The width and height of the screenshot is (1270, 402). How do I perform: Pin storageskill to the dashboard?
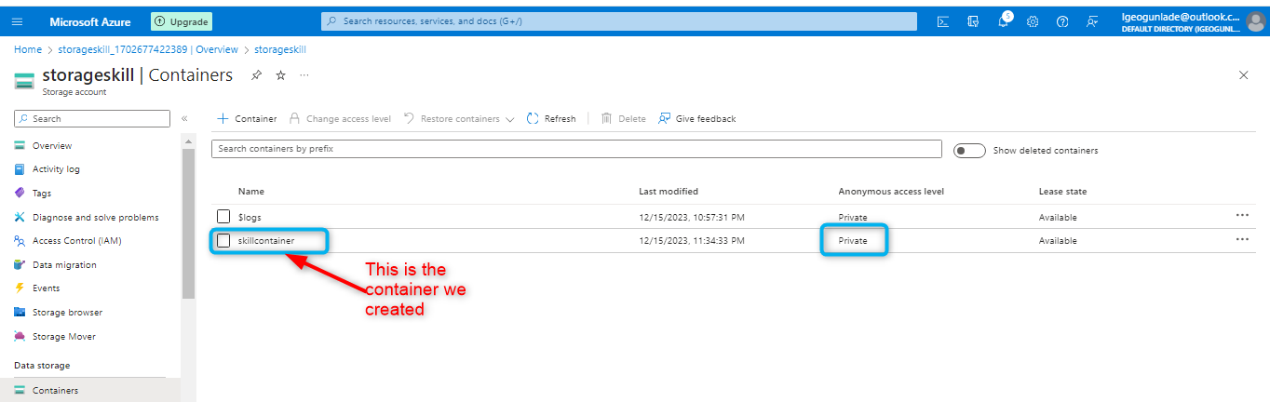(x=256, y=75)
